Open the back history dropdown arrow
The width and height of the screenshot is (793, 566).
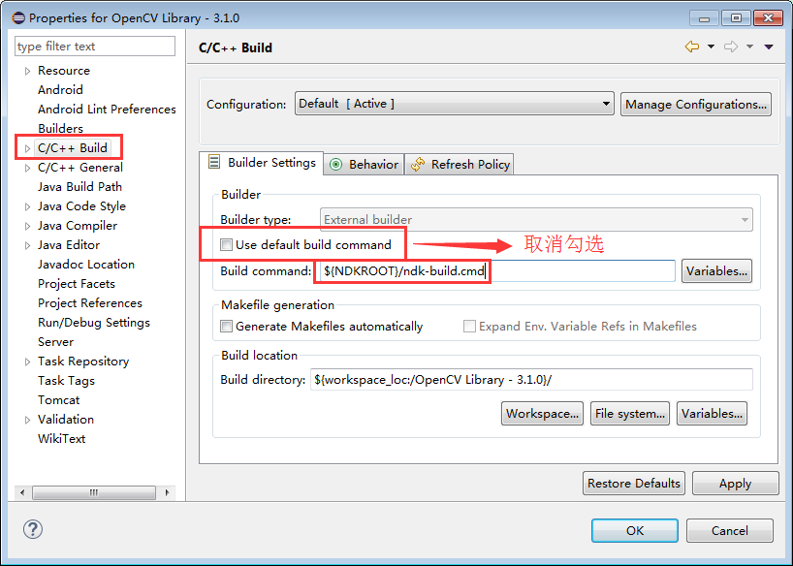711,47
